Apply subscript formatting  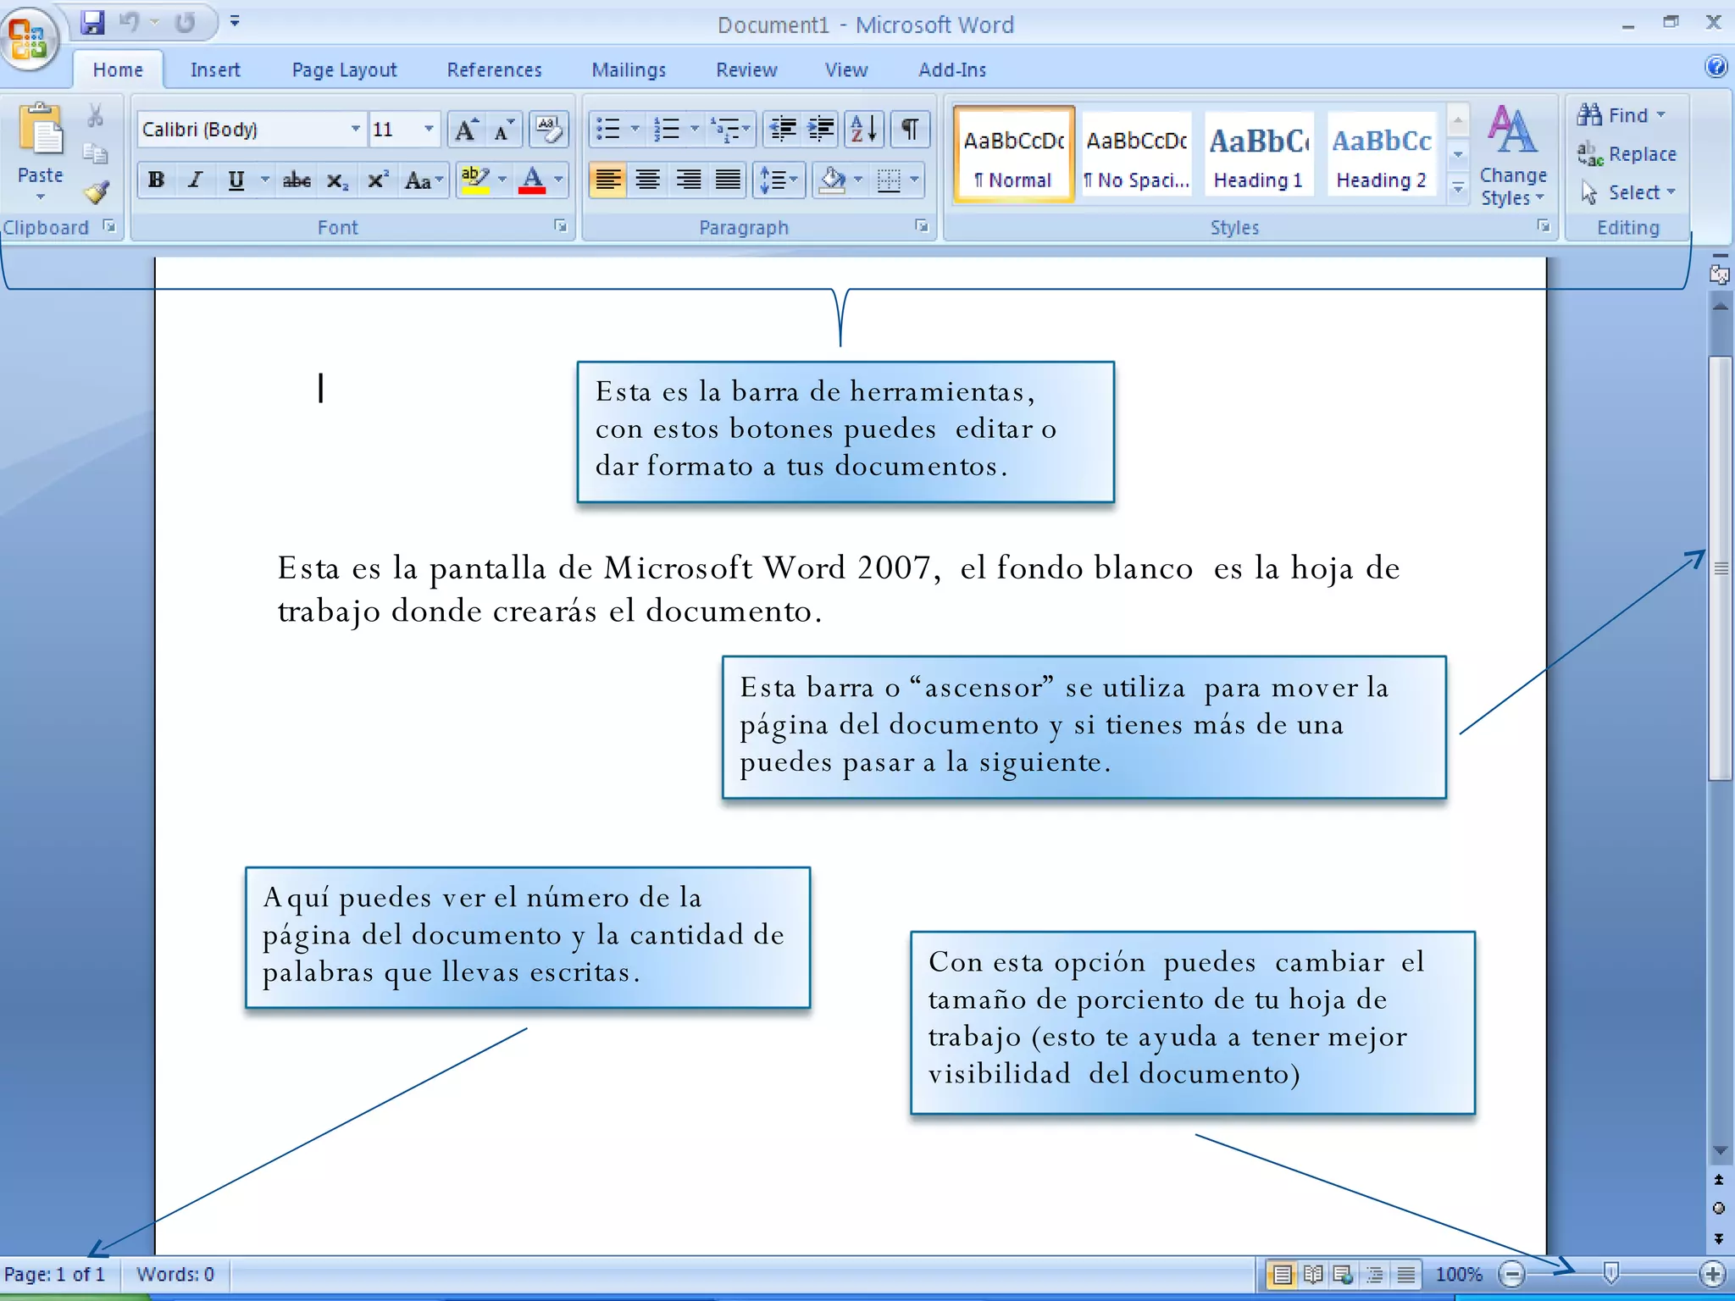click(337, 180)
